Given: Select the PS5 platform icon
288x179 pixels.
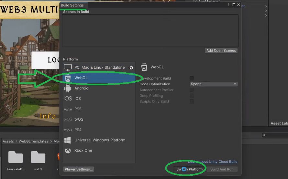Looking at the screenshot, I should point(68,109).
